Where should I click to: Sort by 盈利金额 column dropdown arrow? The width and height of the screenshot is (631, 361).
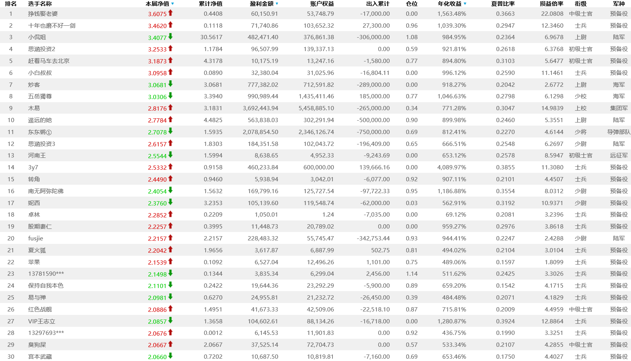(277, 4)
